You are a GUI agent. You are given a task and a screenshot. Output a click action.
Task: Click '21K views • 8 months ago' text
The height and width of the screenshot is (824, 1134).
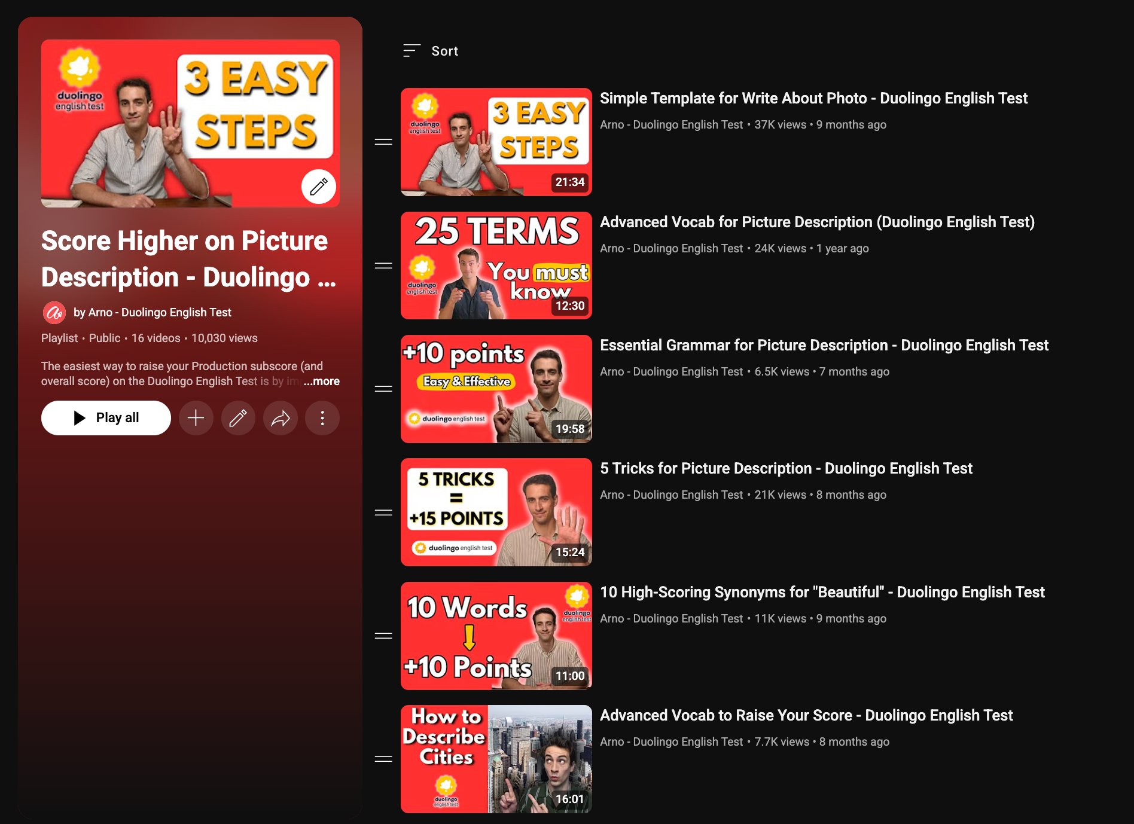tap(821, 495)
